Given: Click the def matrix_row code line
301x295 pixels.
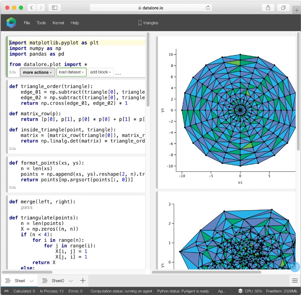Looking at the screenshot, I should tap(35, 114).
